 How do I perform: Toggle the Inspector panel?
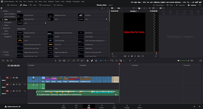[x=192, y=5]
